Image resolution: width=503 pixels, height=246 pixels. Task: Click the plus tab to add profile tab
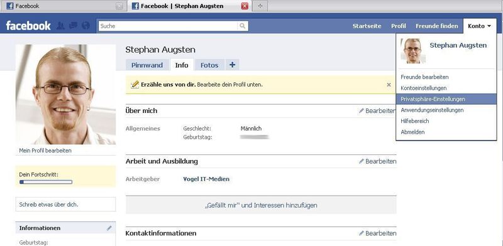point(232,65)
